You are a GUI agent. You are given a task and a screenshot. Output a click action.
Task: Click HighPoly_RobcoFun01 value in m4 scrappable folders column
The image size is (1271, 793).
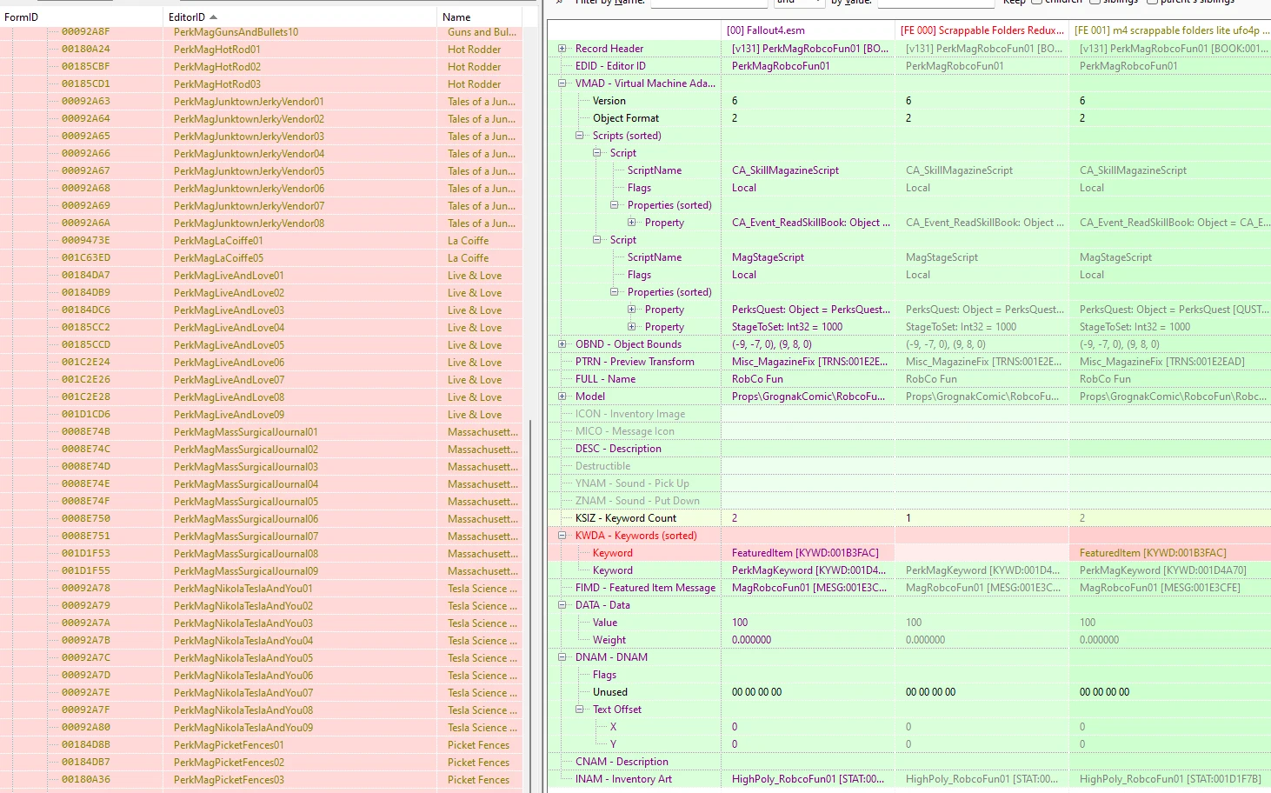coord(1170,779)
